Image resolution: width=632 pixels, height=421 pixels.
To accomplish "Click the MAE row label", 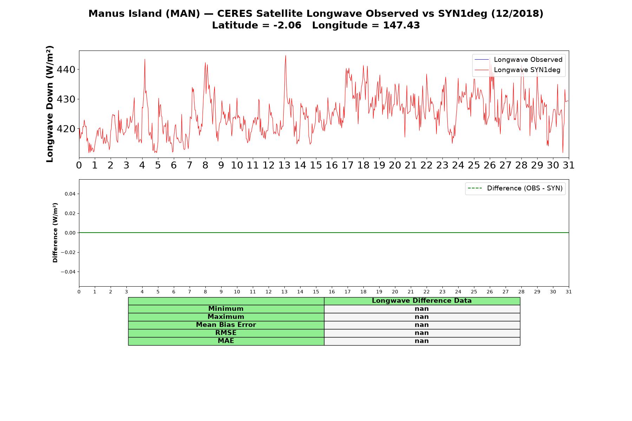I will coord(226,341).
